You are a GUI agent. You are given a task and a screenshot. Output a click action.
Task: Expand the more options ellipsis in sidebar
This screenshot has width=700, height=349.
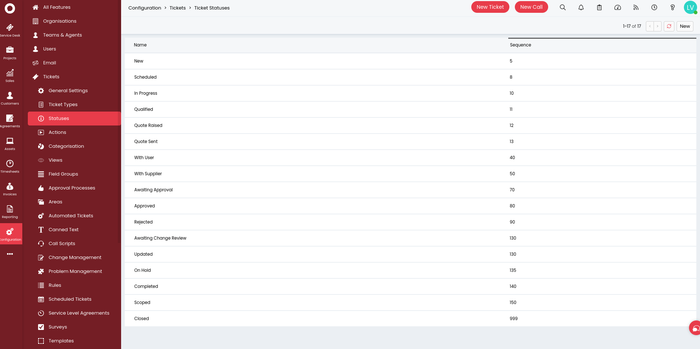[x=10, y=254]
